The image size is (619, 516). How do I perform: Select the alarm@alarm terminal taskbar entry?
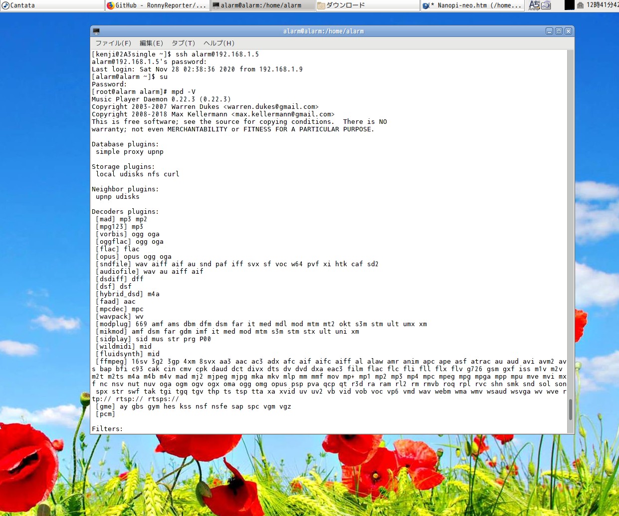tap(262, 5)
